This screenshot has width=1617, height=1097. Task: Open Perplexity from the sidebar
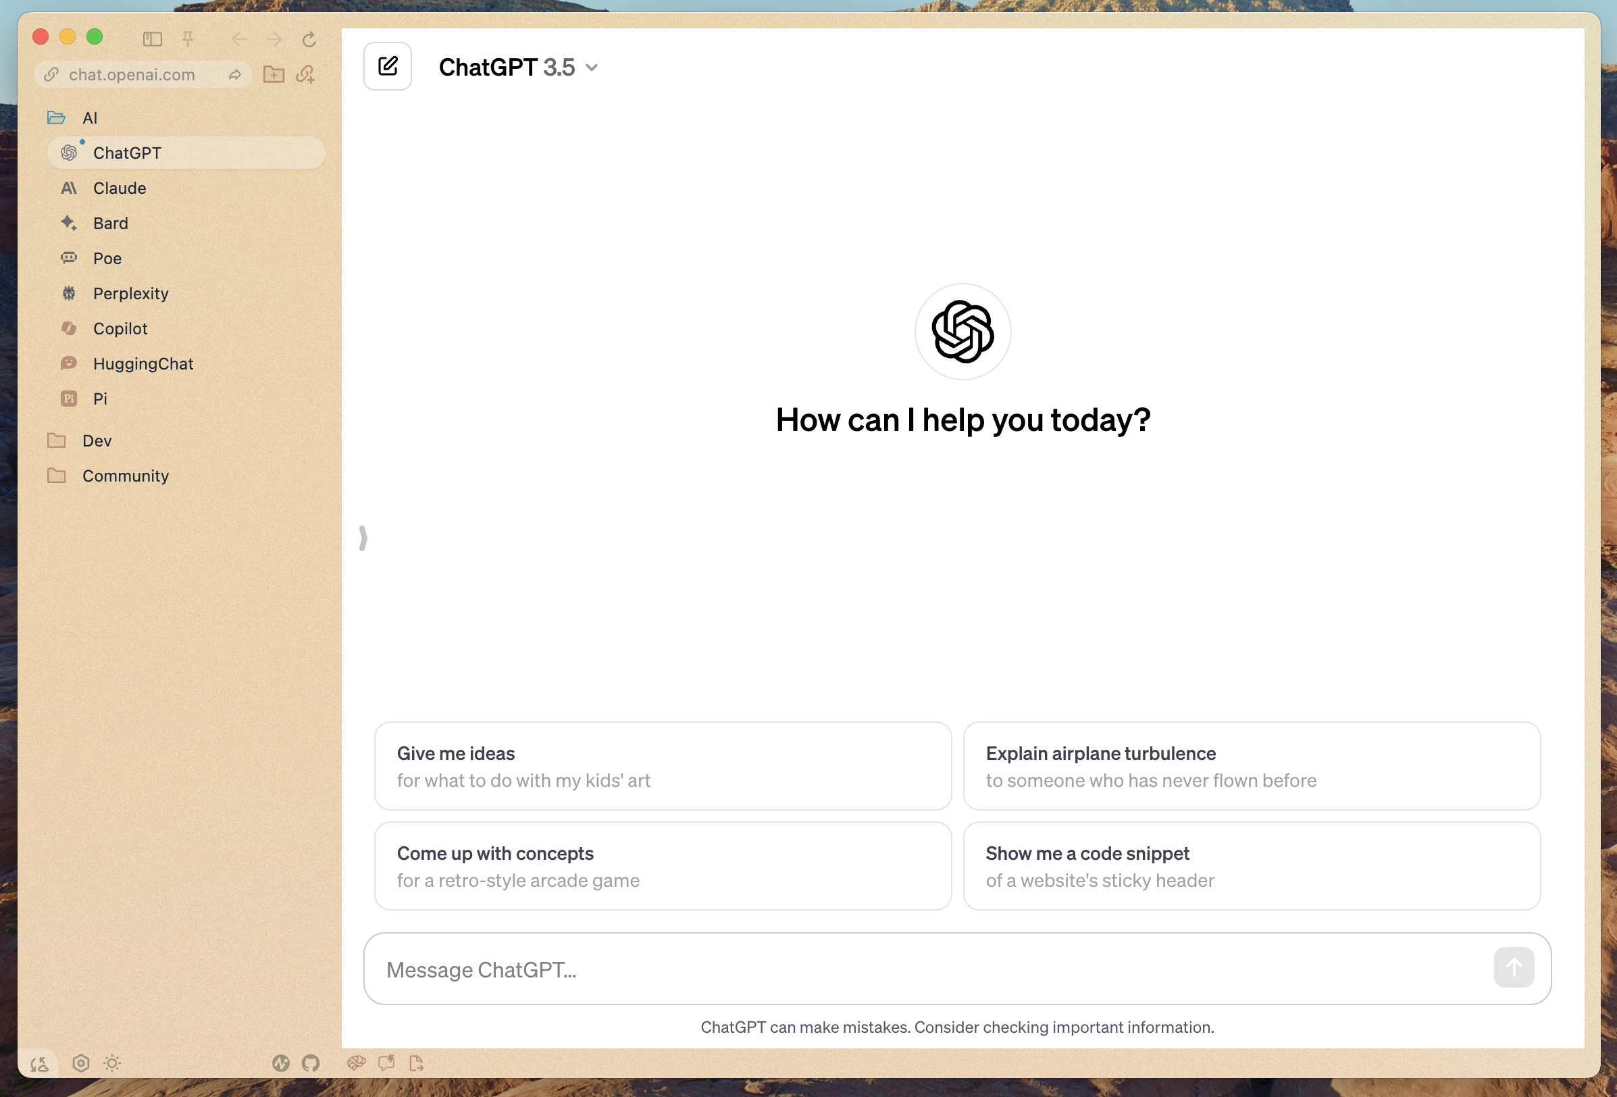pyautogui.click(x=131, y=293)
